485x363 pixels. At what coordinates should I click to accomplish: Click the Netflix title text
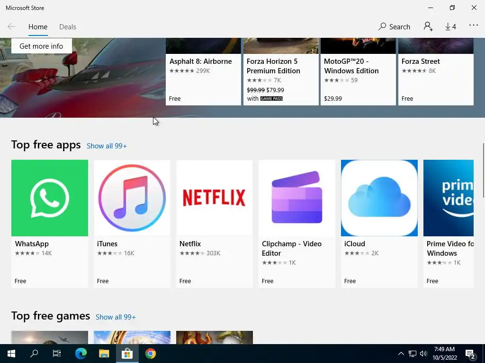coord(190,244)
